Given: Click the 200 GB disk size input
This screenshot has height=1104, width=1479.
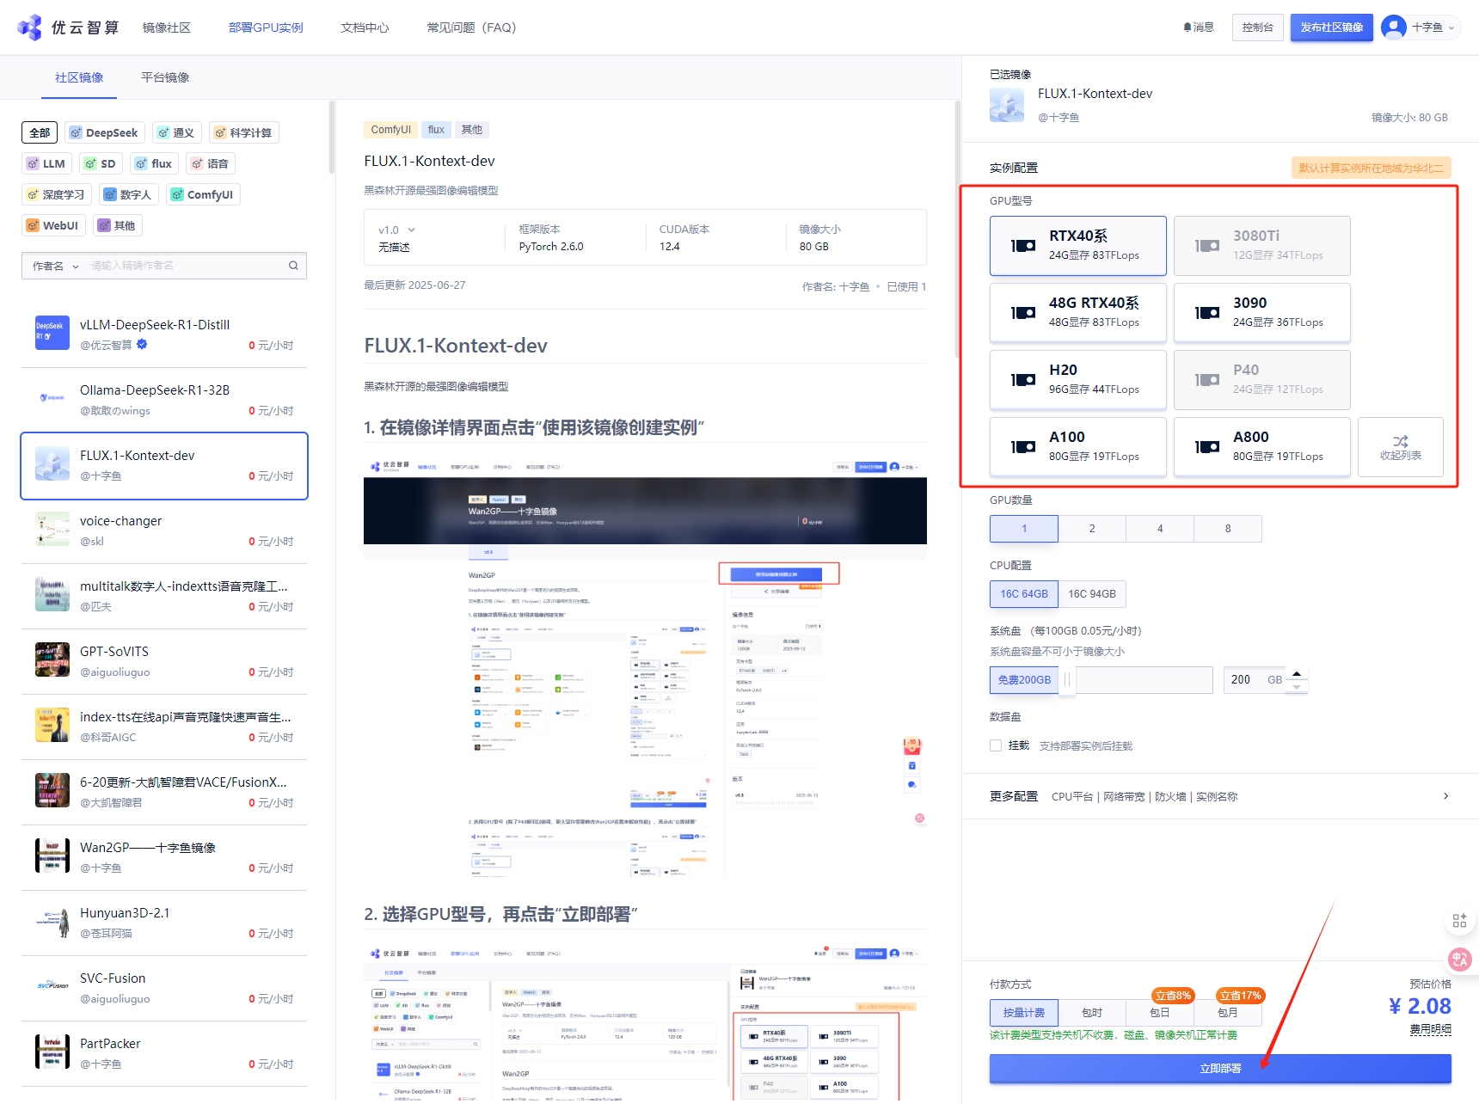Looking at the screenshot, I should pos(1253,679).
